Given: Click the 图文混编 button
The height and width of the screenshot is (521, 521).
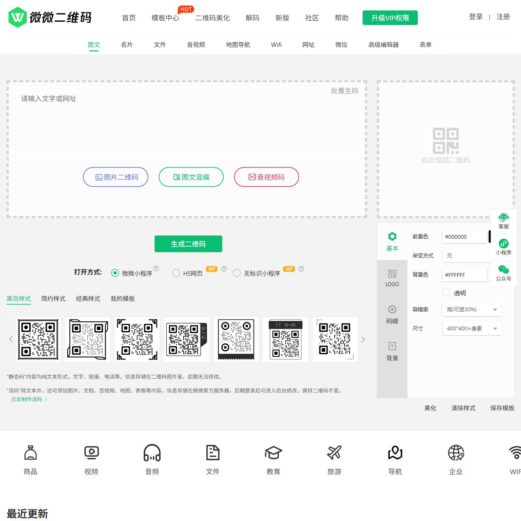Looking at the screenshot, I should tap(191, 177).
